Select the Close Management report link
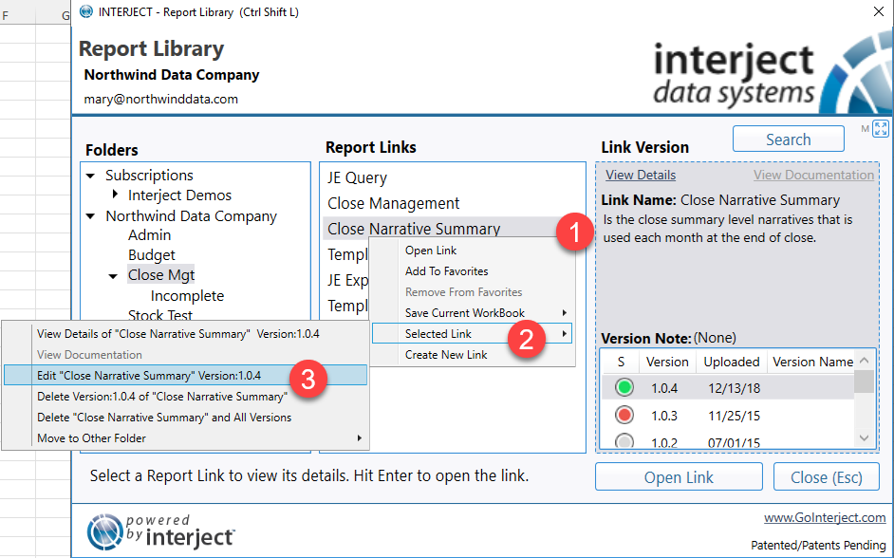 [x=394, y=203]
